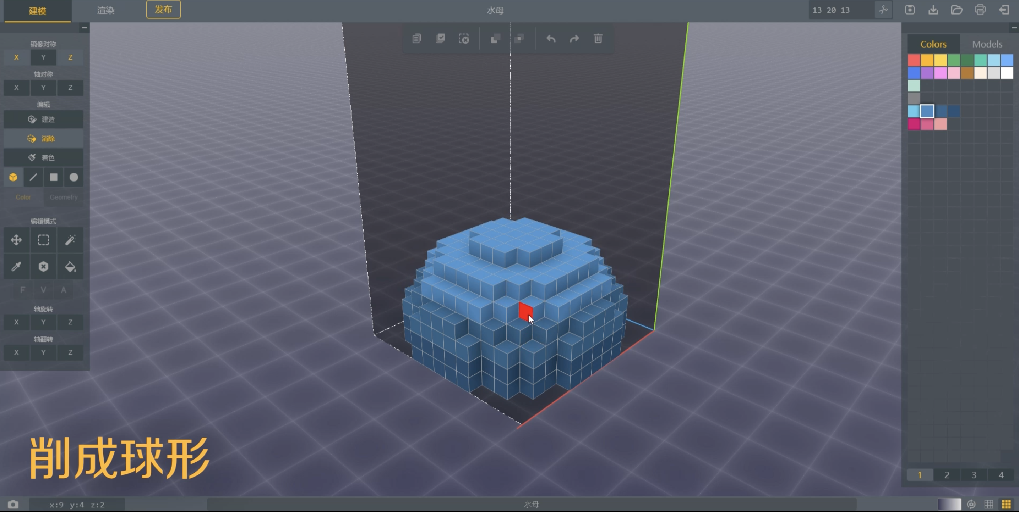Screen dimensions: 1019x512
Task: Choose the marquee selection tool
Action: pyautogui.click(x=43, y=240)
